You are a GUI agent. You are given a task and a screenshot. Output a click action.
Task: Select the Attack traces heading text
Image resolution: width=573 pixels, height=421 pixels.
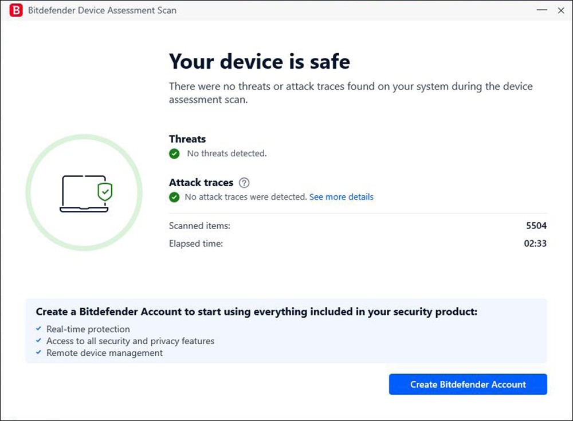[x=201, y=183]
